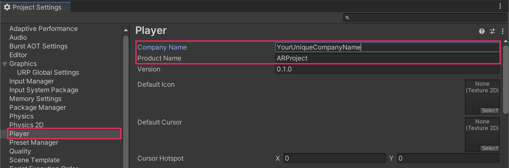Image resolution: width=509 pixels, height=168 pixels.
Task: Select the Default Icon texture
Action: [x=490, y=111]
